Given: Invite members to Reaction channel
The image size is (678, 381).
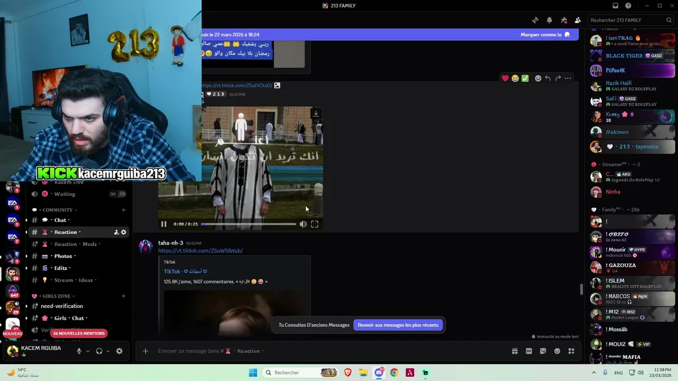Looking at the screenshot, I should point(116,232).
